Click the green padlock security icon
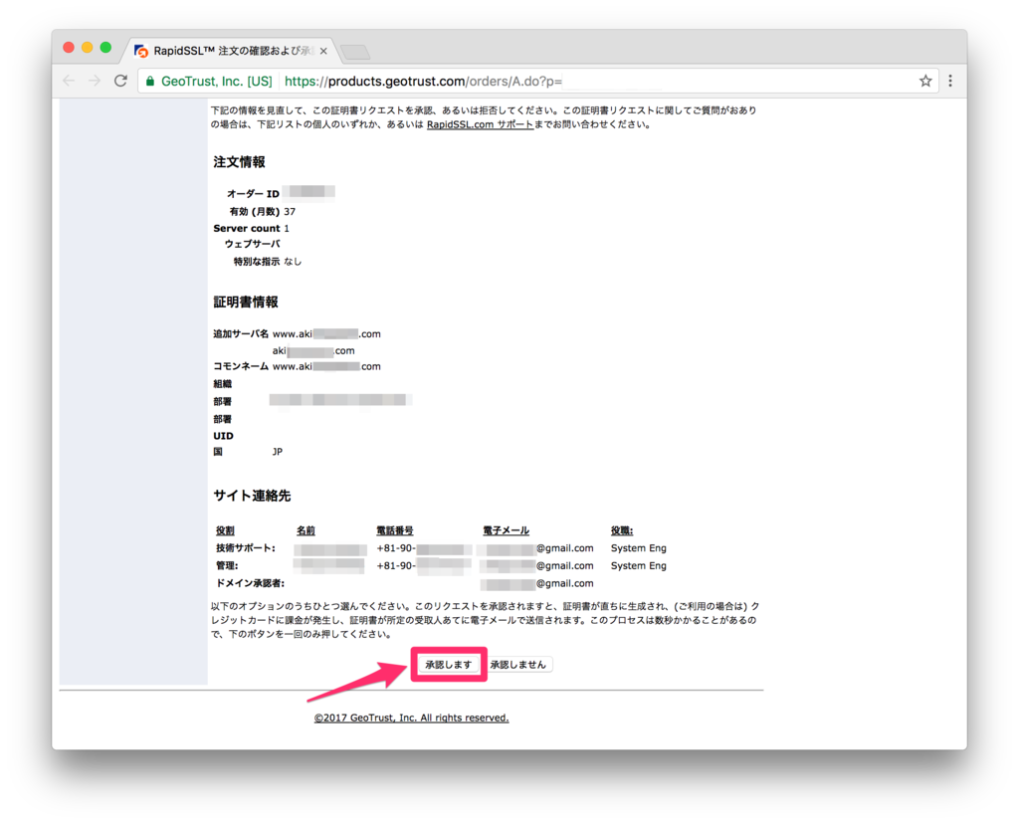1019x824 pixels. [150, 82]
